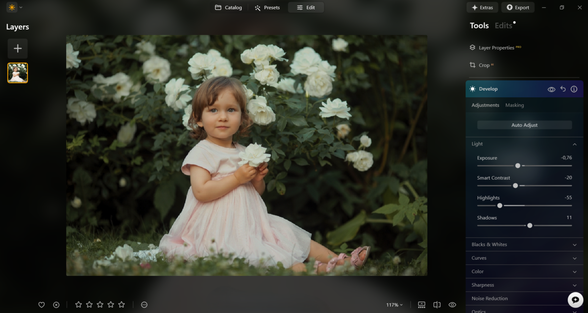Click the Edit sliders icon

299,7
